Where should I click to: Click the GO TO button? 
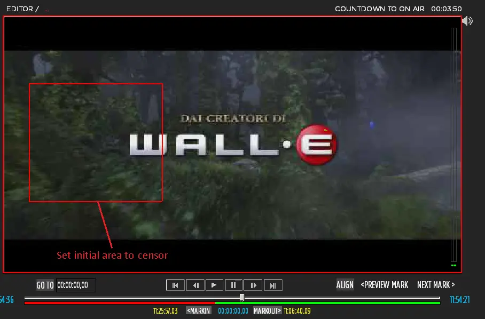tap(45, 285)
